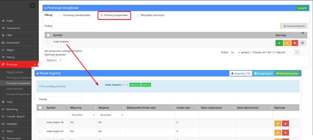Click the Statystyki bar chart icon
This screenshot has width=313, height=140.
[3, 124]
